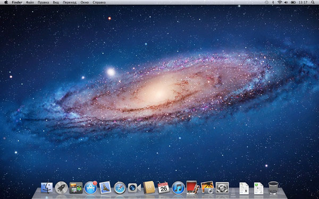Viewport: 319px width, 199px height.
Task: Launch Safari compass icon
Action: pos(120,188)
